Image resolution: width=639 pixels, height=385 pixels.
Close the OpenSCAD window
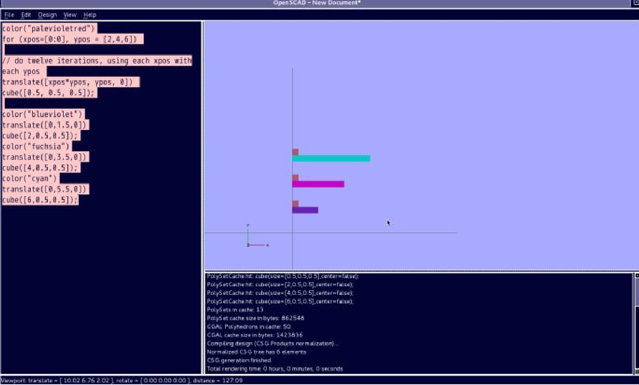point(636,3)
